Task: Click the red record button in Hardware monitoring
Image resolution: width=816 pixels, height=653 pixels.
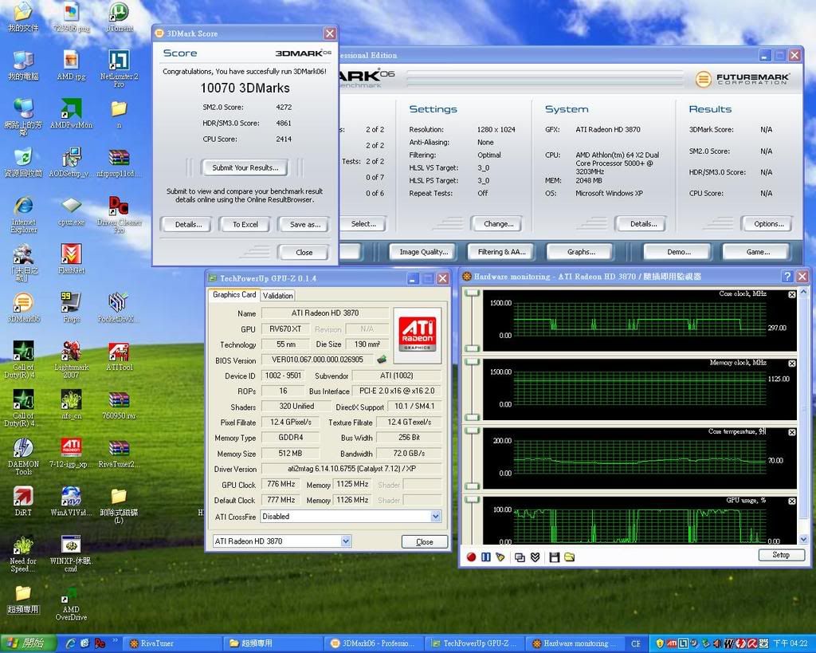Action: click(471, 557)
